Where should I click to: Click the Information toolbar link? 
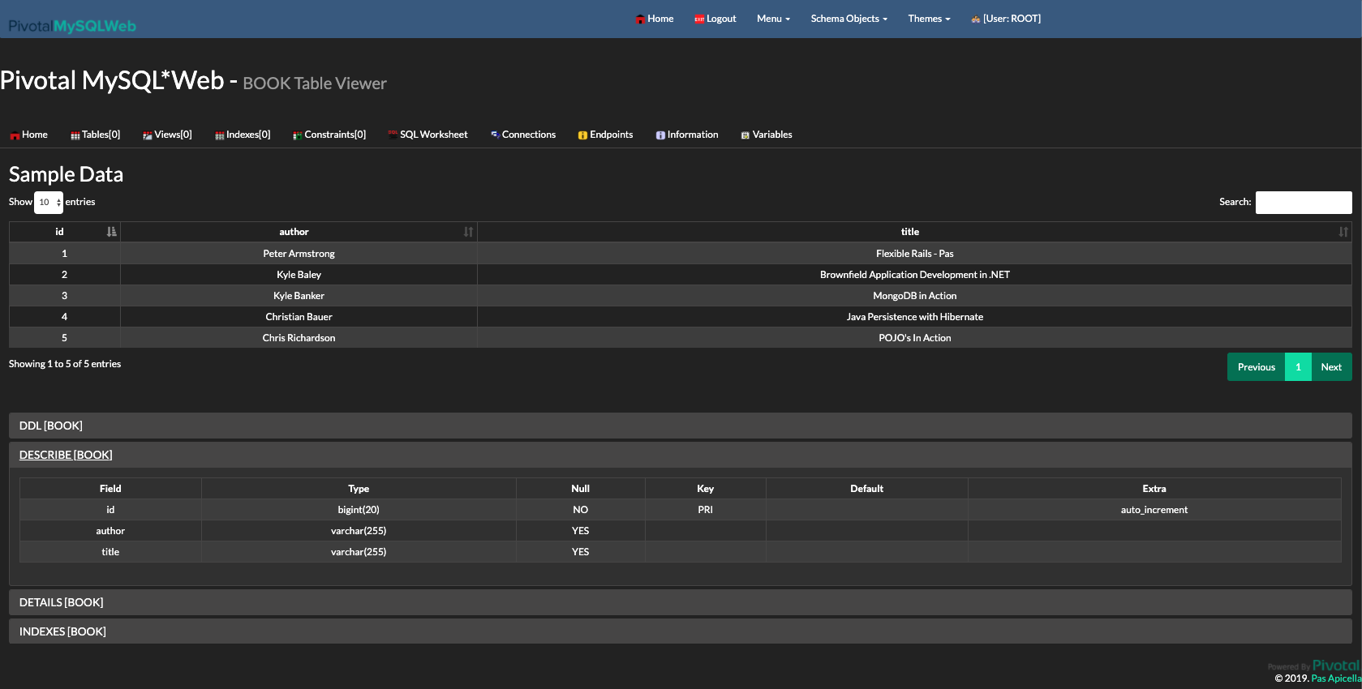coord(687,135)
